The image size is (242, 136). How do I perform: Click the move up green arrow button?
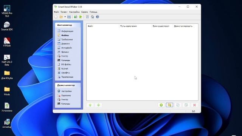point(90,105)
